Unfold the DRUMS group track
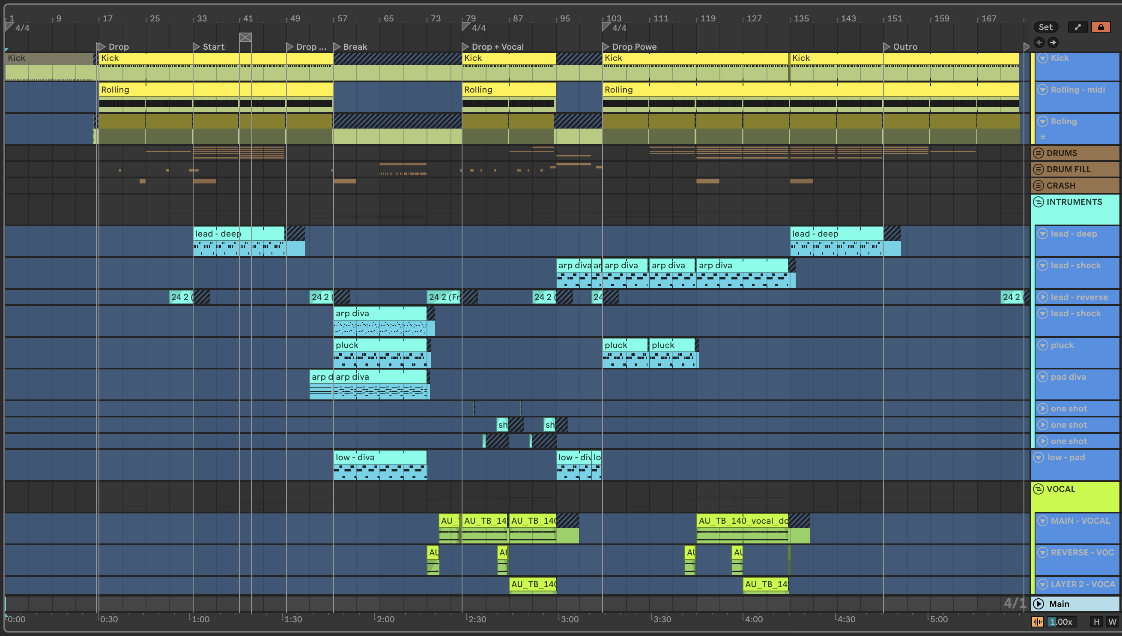The height and width of the screenshot is (636, 1122). [x=1038, y=153]
